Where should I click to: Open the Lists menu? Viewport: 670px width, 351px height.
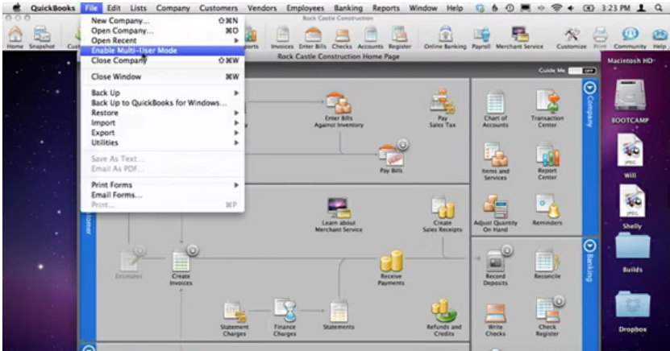[x=138, y=8]
